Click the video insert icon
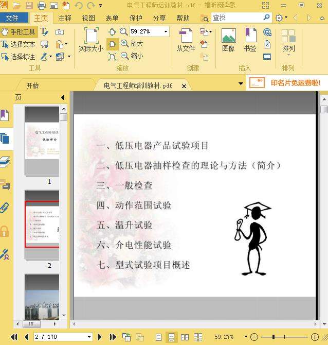This screenshot has height=345, width=328. (267, 57)
